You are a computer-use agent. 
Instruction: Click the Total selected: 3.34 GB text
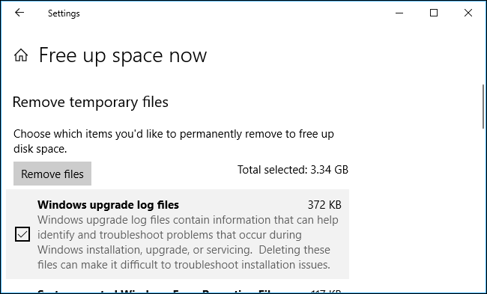pos(293,170)
